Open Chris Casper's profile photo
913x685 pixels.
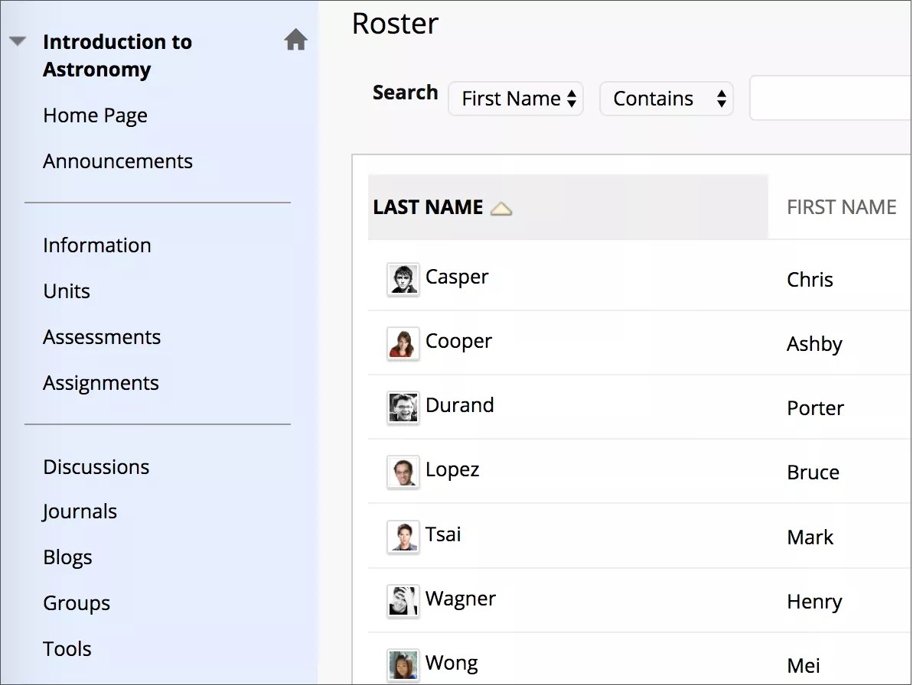pos(403,279)
